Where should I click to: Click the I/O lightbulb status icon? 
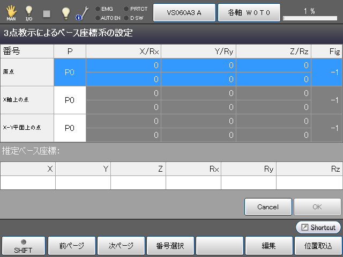29,12
